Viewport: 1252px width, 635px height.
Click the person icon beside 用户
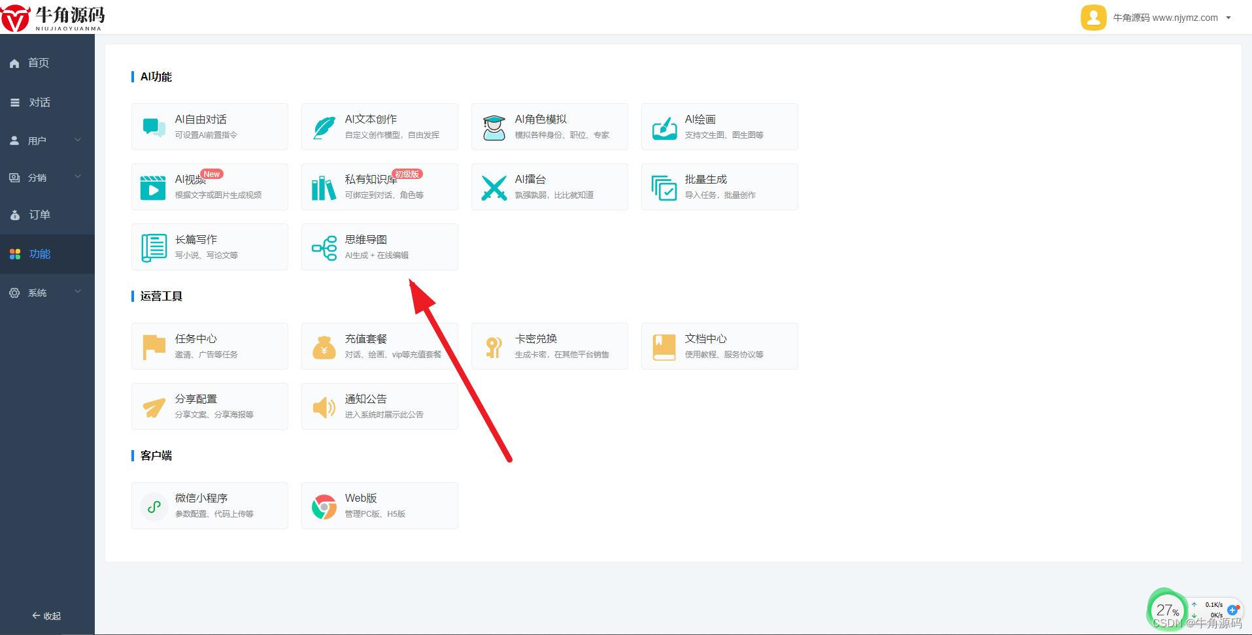(x=14, y=140)
